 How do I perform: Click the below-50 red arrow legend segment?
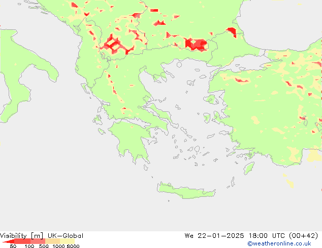tap(9, 241)
